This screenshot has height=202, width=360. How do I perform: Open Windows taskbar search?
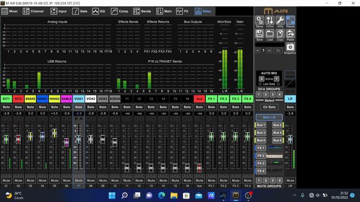click(x=124, y=195)
